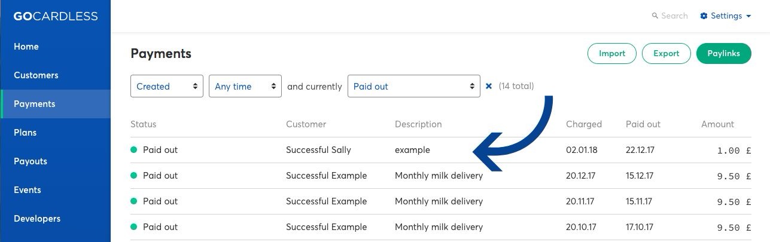770x242 pixels.
Task: Expand the Paid out status dropdown
Action: point(414,86)
